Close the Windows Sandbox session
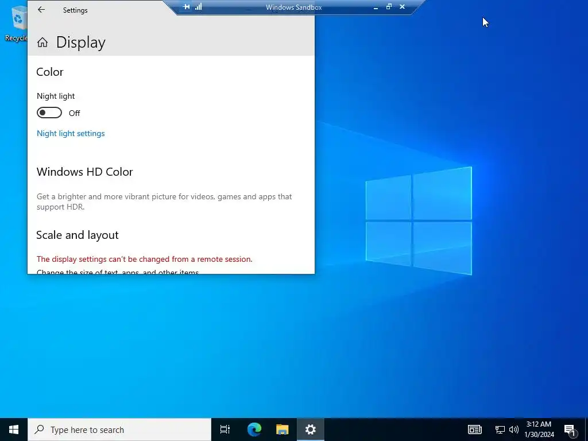The image size is (588, 441). point(402,6)
